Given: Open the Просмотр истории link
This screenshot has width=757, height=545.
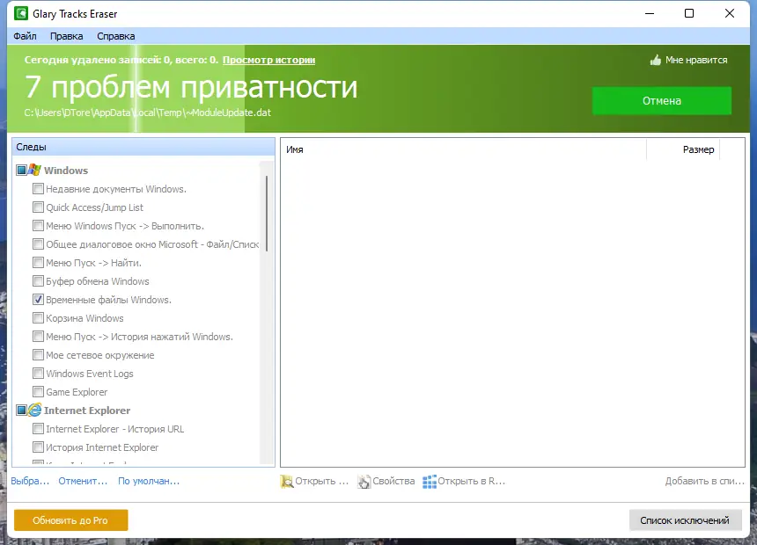Looking at the screenshot, I should pos(268,60).
